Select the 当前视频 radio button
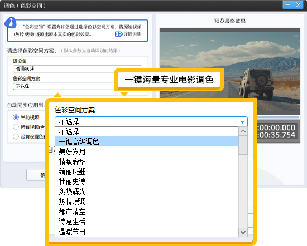This screenshot has height=246, width=307. coord(16,117)
